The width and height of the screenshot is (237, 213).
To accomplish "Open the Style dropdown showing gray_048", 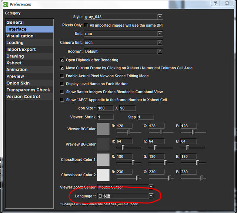I will coord(123,17).
